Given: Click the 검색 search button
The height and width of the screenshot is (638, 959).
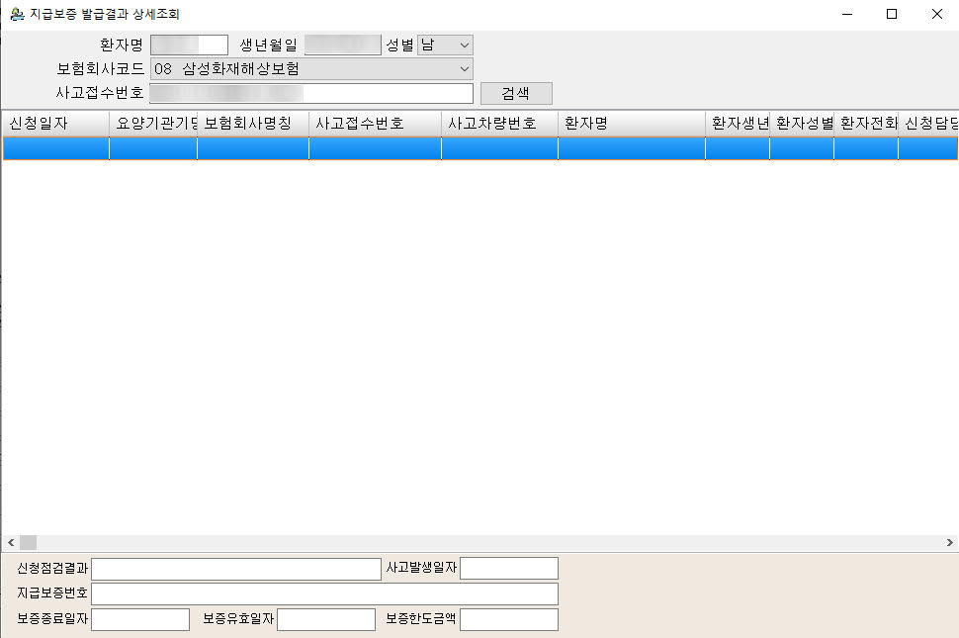Looking at the screenshot, I should (x=516, y=93).
